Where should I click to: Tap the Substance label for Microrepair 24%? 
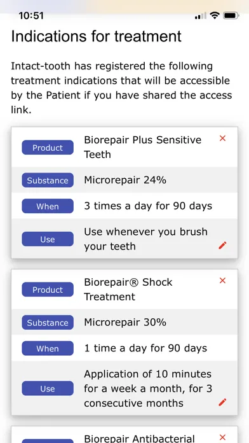click(x=48, y=180)
